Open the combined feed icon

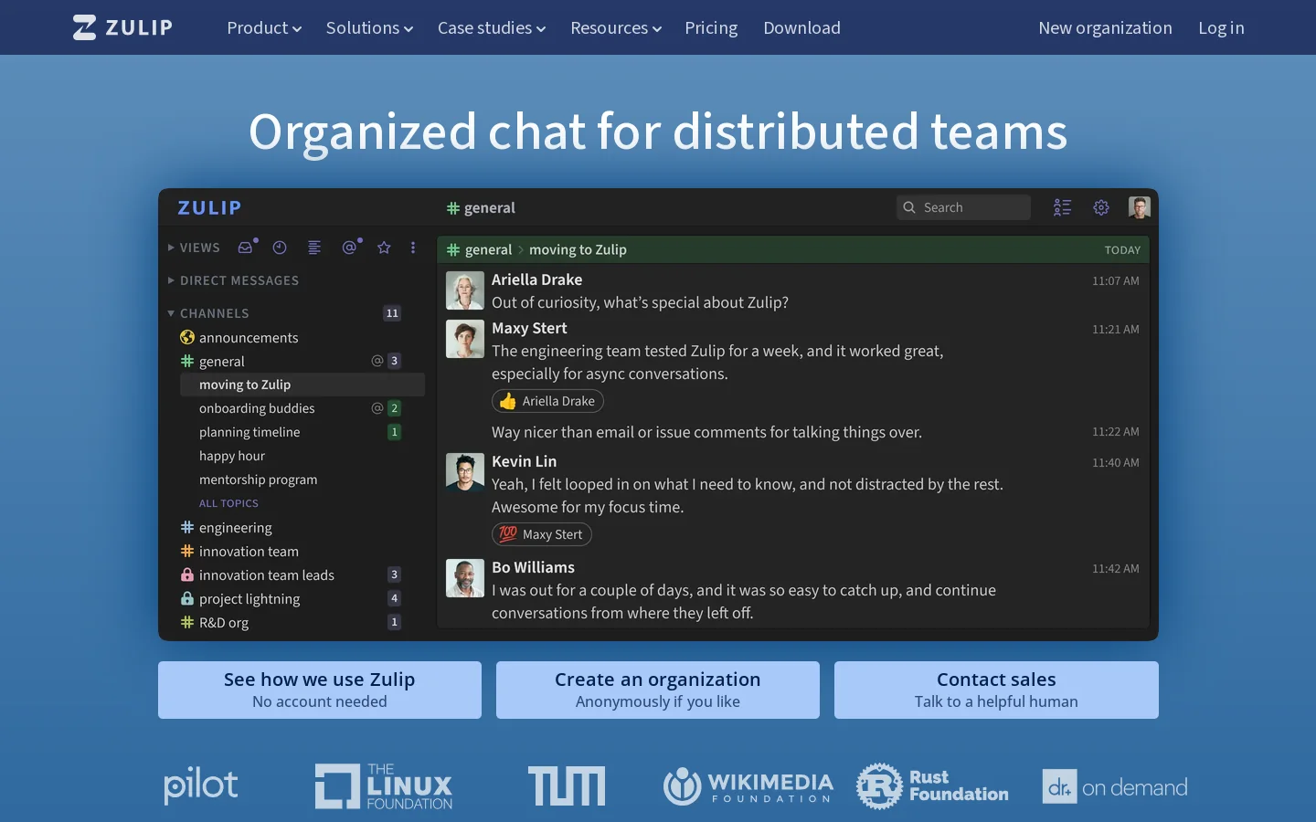coord(314,248)
